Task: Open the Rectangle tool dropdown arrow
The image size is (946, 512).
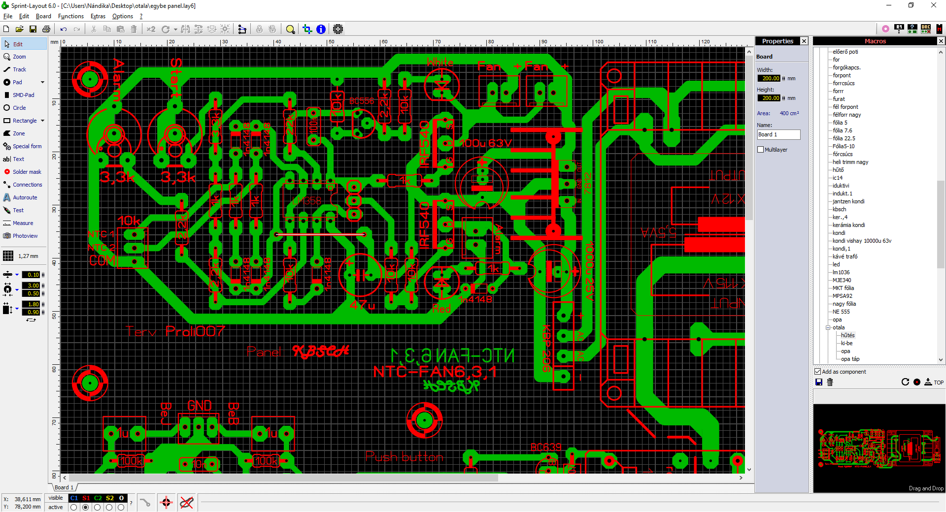Action: [x=42, y=121]
